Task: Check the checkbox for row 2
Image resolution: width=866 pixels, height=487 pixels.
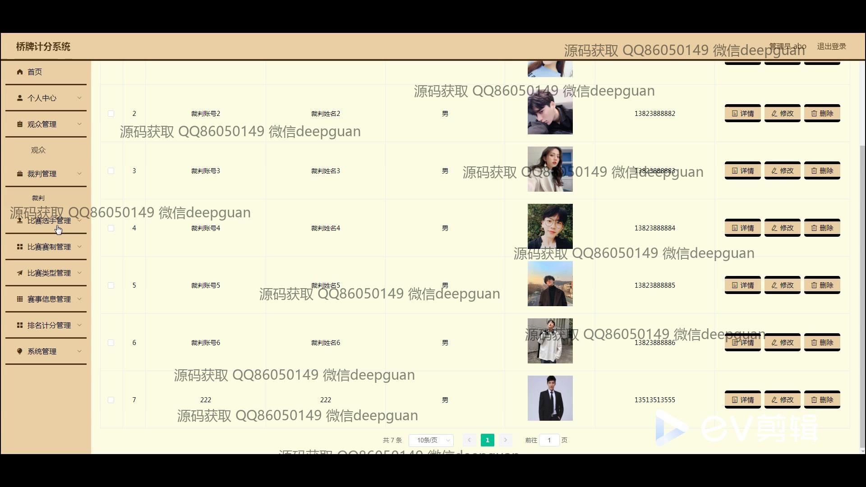Action: click(111, 114)
